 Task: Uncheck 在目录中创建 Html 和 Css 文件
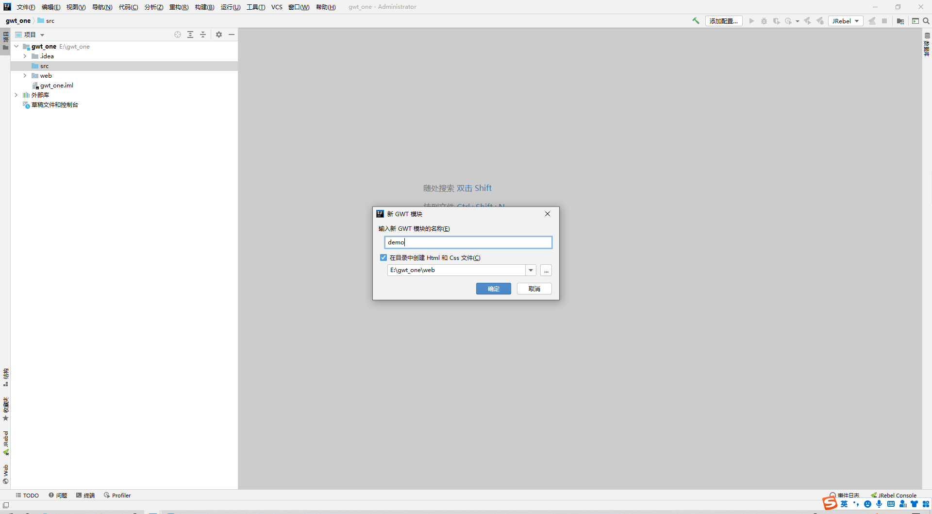383,257
